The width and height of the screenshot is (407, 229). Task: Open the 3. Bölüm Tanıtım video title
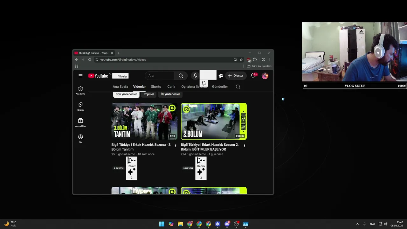click(141, 147)
